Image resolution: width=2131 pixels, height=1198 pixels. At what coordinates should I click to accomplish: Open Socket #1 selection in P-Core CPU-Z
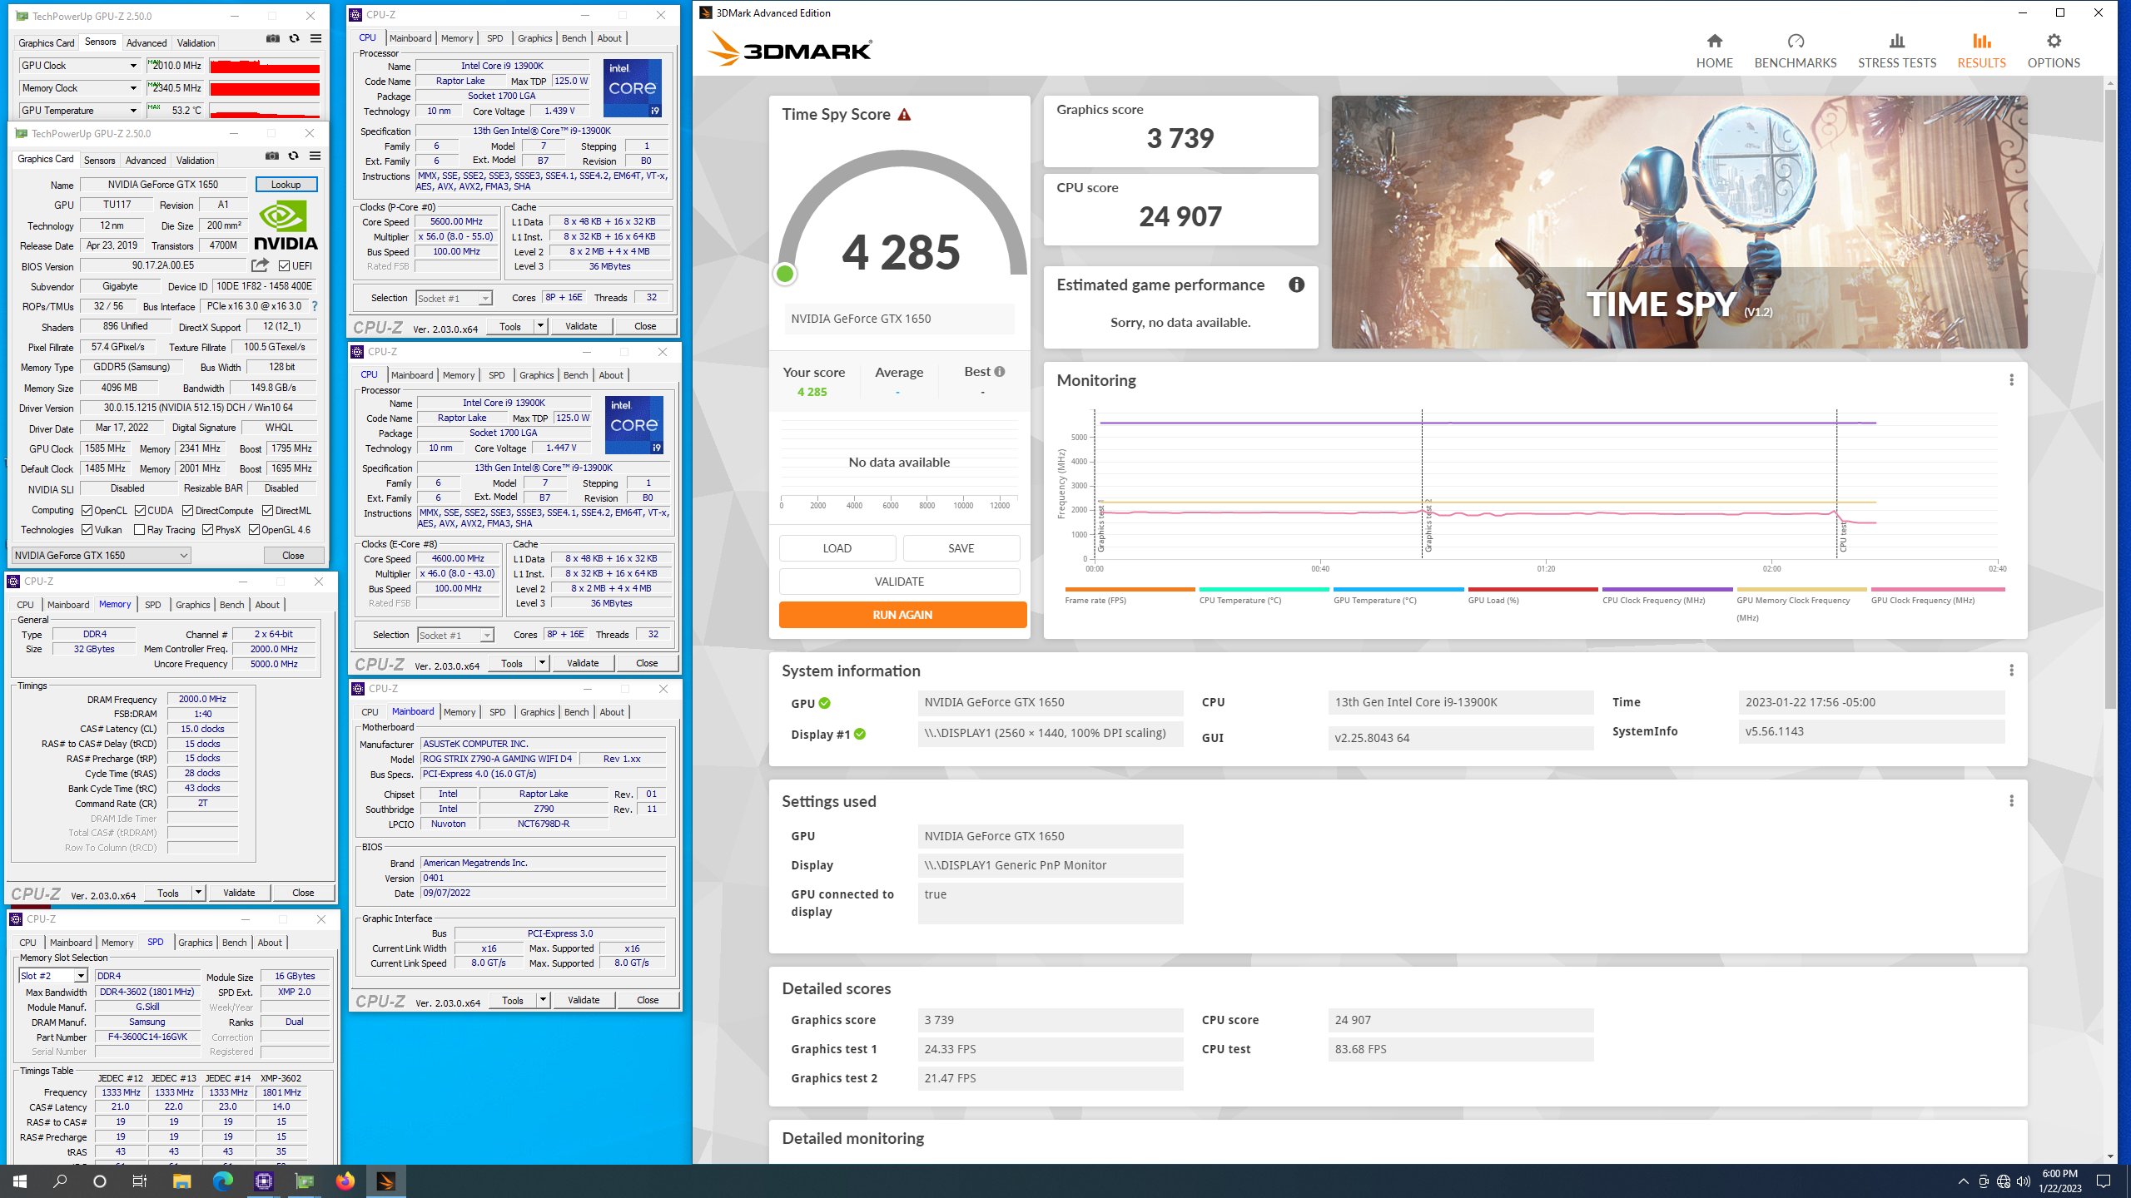point(454,299)
